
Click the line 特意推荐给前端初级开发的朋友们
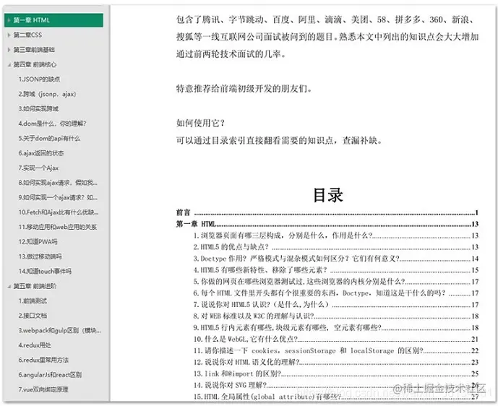pyautogui.click(x=244, y=89)
